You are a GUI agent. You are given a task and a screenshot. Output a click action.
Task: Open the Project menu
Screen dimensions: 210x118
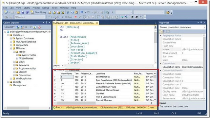click(x=36, y=8)
